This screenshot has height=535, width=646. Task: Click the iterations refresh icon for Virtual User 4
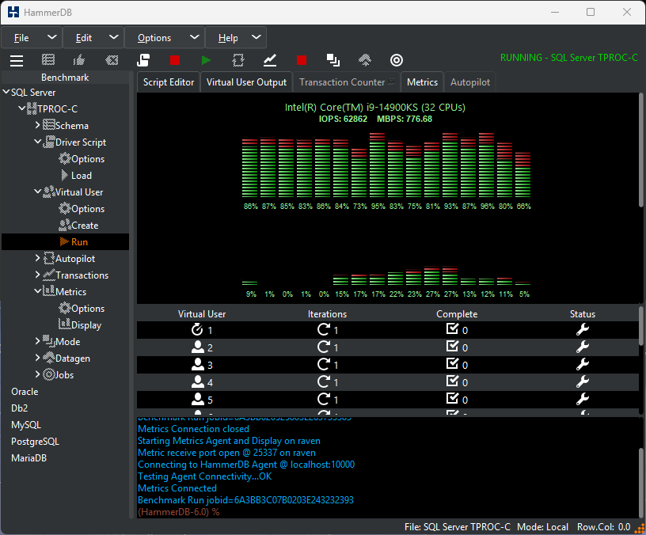tap(324, 381)
